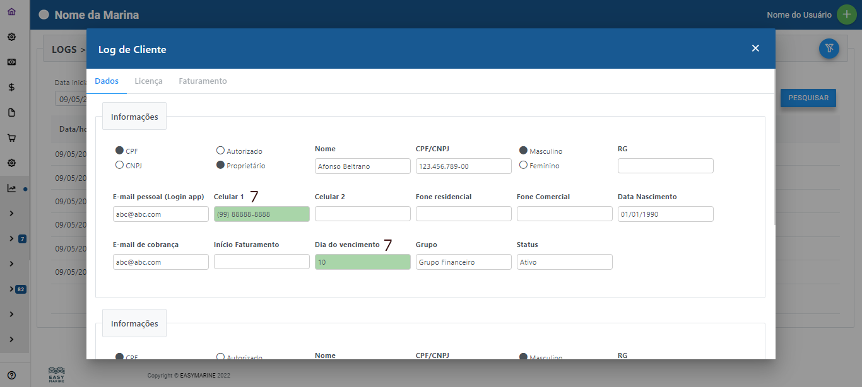This screenshot has height=387, width=862.
Task: Select the chart icon in the sidebar
Action: pos(11,188)
